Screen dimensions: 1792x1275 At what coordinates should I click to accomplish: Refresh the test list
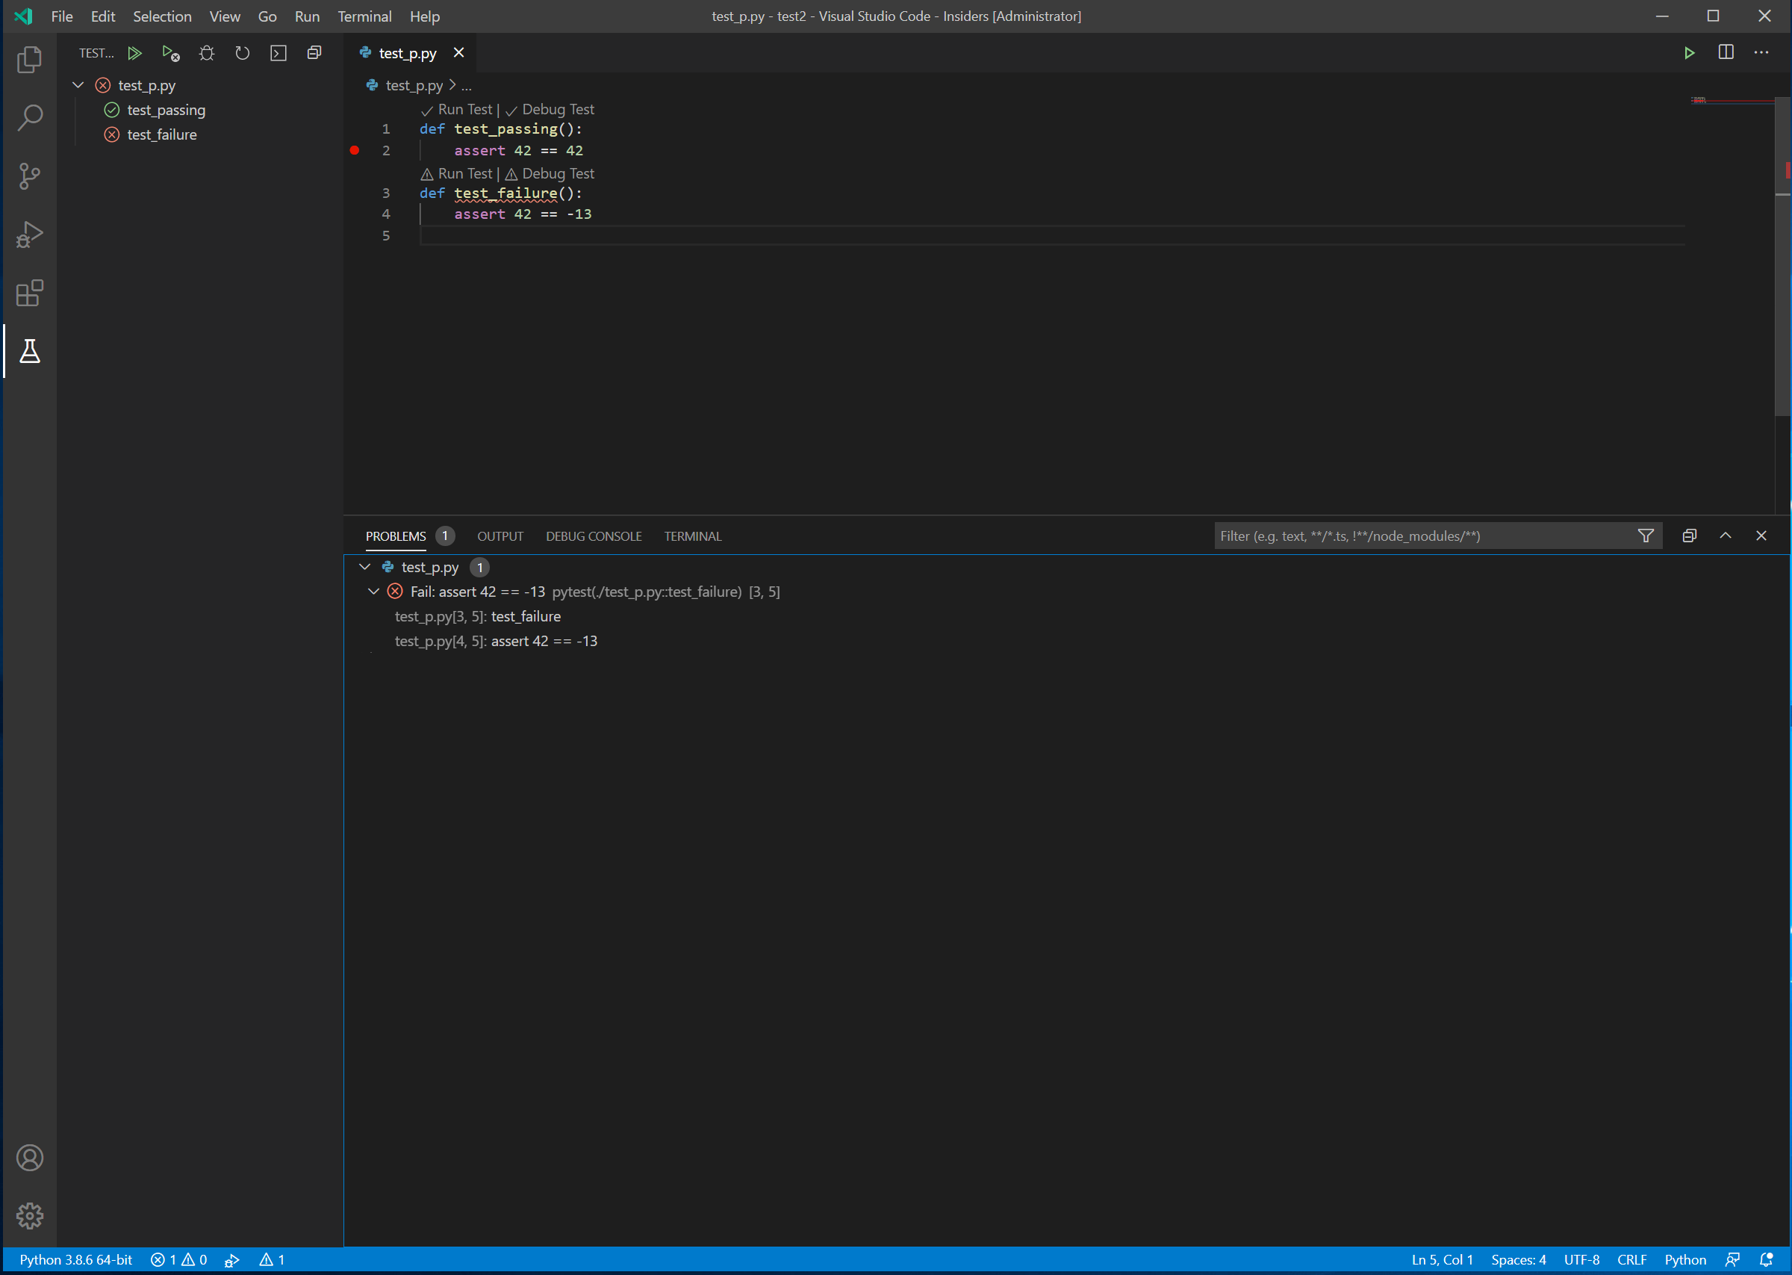[x=242, y=52]
